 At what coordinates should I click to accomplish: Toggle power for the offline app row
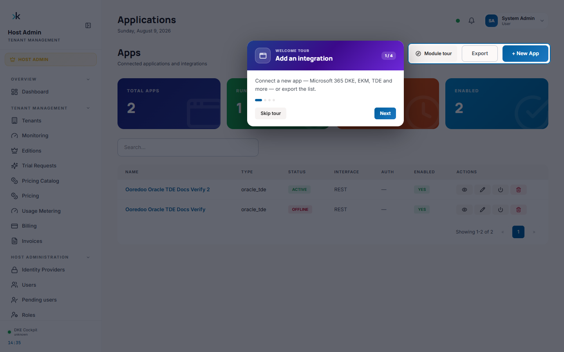(501, 210)
